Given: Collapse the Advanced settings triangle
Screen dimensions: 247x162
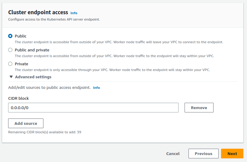Looking at the screenshot, I should [x=11, y=77].
